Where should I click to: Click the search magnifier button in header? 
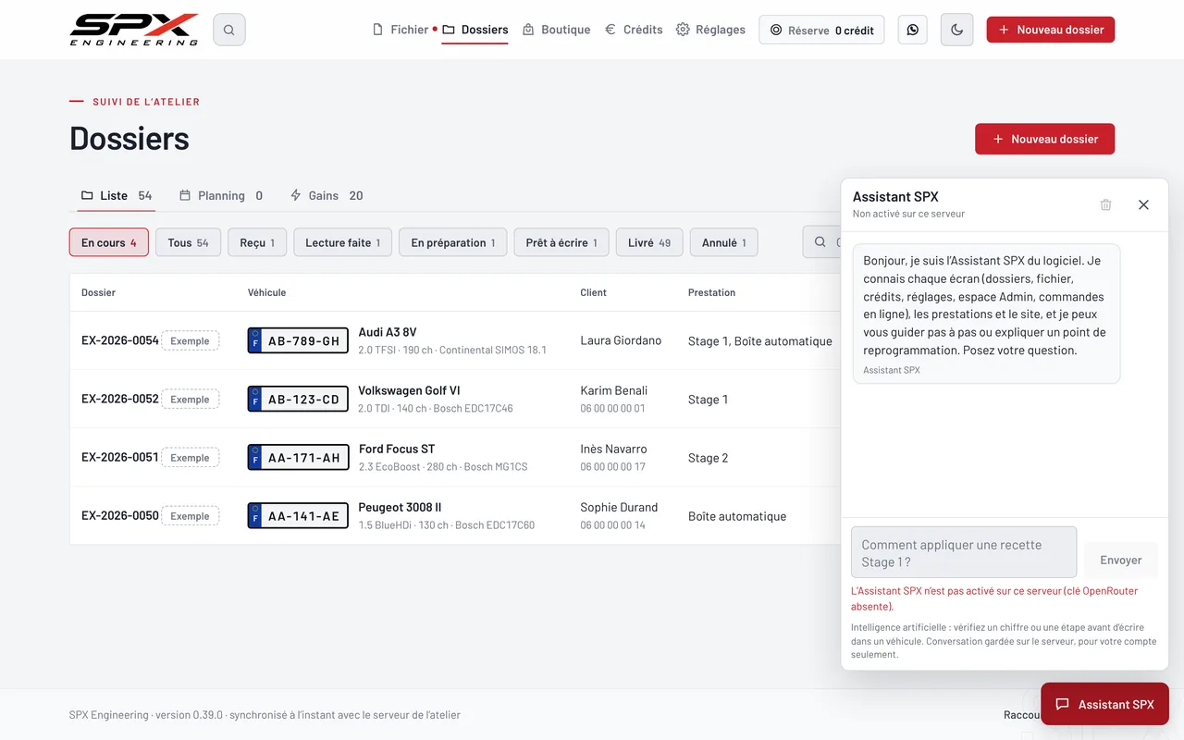pos(228,30)
